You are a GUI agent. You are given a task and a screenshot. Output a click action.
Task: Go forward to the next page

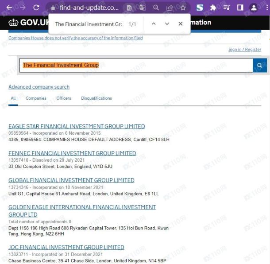pyautogui.click(x=23, y=8)
